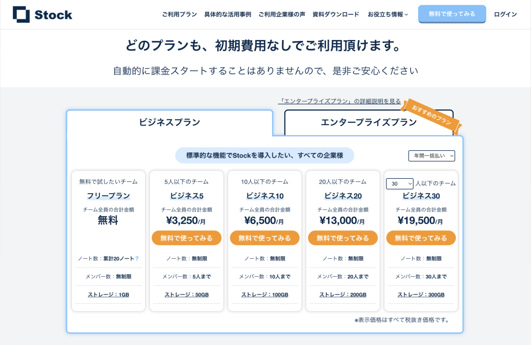Screen dimensions: 531x345
Task: Click the ビジネス20 plan title
Action: pos(343,196)
